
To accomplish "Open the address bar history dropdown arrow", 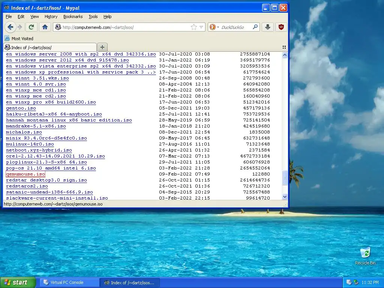I will (x=201, y=27).
